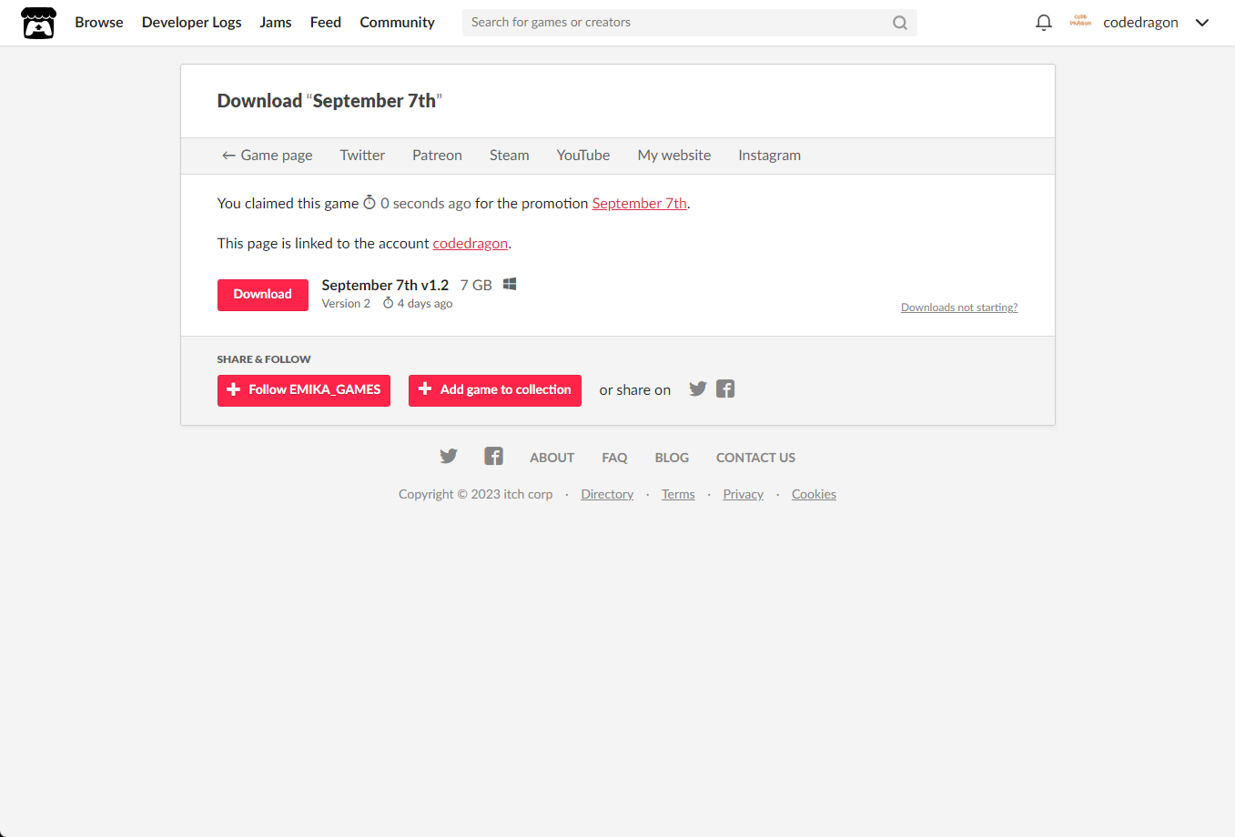Add game to collection
The height and width of the screenshot is (837, 1235).
[495, 390]
